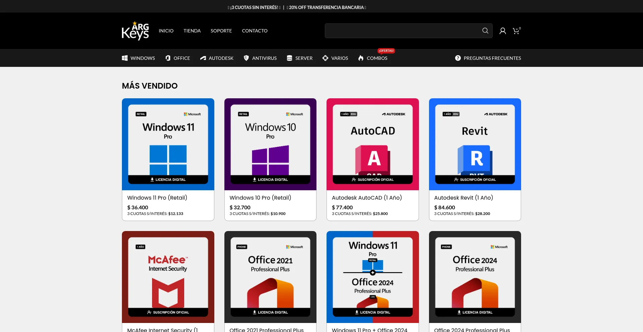Click the Antivirus shield icon

(246, 58)
